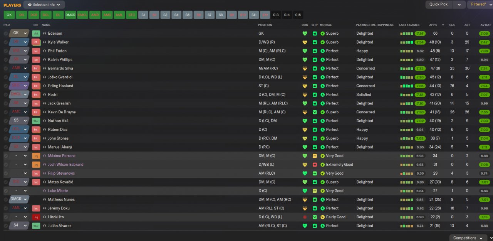Screen dimensions: 493x241
Task: Click John Stones's condition heart icon
Action: tap(305, 138)
